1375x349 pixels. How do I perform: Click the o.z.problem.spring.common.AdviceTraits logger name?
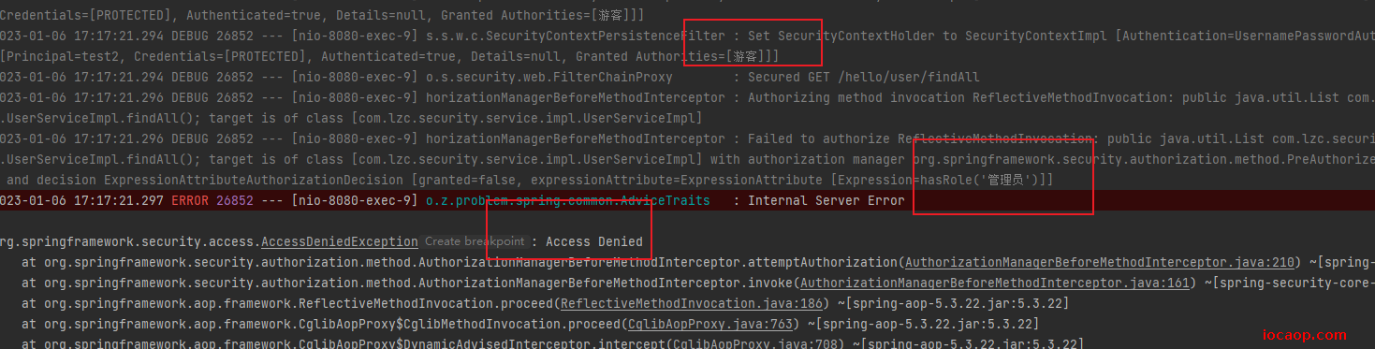click(x=568, y=200)
